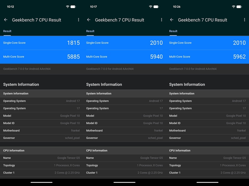
Task: Select Google Tensor G5 name, 10:26 screen
Action: pos(235,158)
